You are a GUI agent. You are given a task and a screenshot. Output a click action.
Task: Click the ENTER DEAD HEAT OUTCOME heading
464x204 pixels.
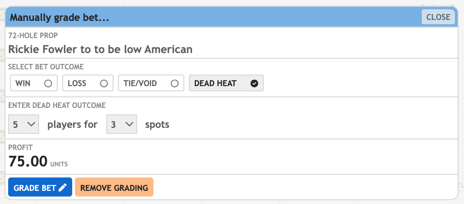[x=57, y=105]
